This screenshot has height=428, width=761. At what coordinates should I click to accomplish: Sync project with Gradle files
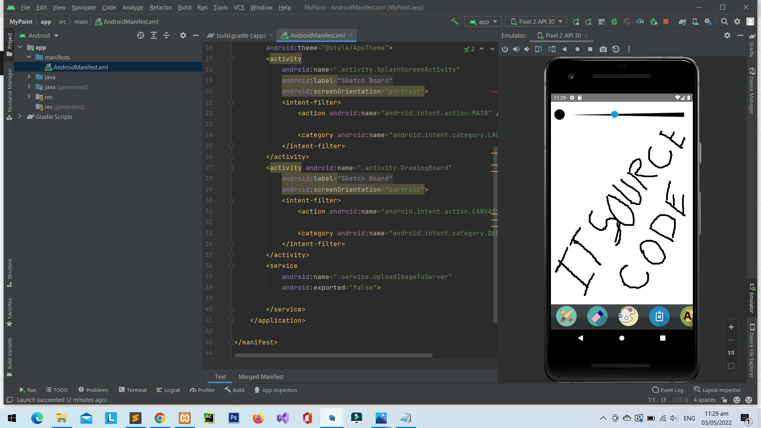click(x=683, y=21)
